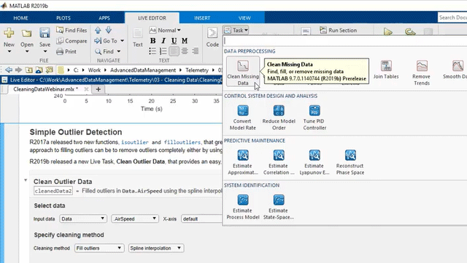Click the task gallery search field
467x263 pixels.
pos(345,41)
